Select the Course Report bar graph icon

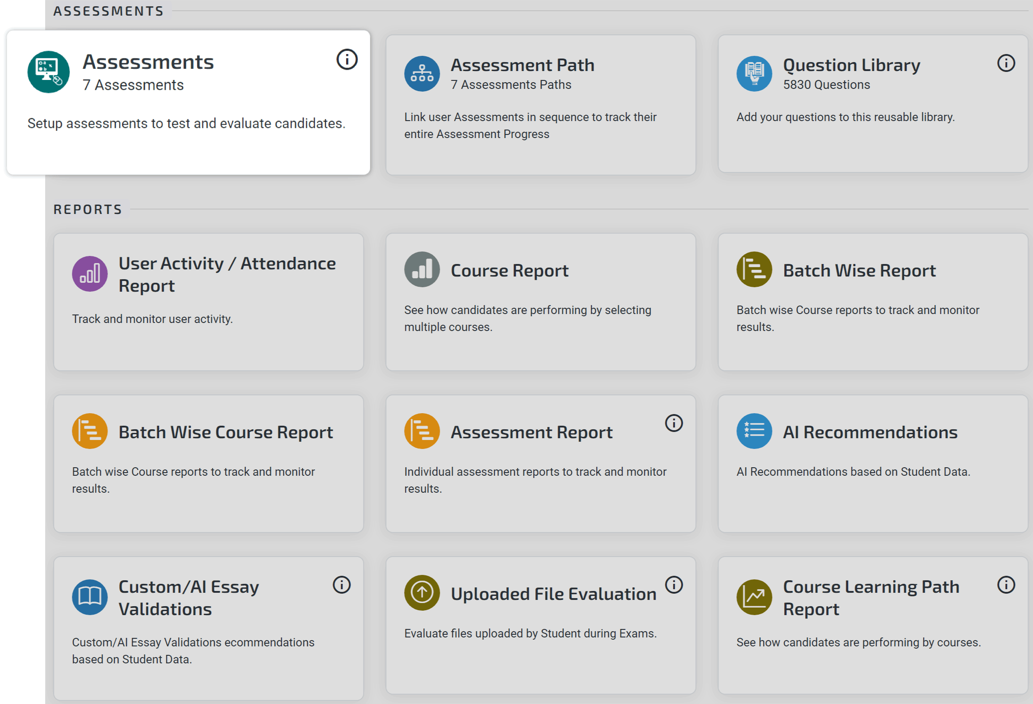click(x=422, y=269)
